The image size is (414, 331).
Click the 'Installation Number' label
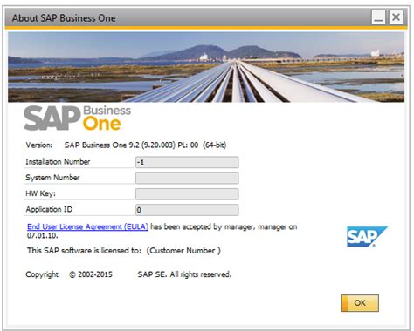click(x=58, y=162)
